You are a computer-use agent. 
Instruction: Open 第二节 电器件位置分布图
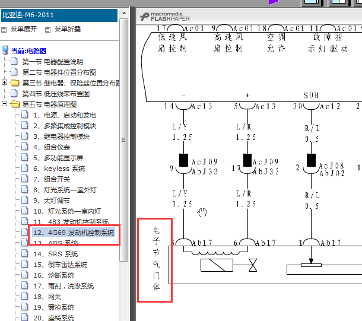click(59, 72)
